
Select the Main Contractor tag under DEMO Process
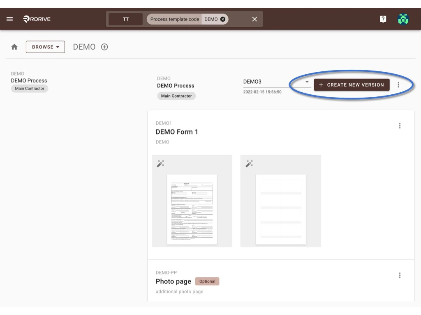point(176,96)
